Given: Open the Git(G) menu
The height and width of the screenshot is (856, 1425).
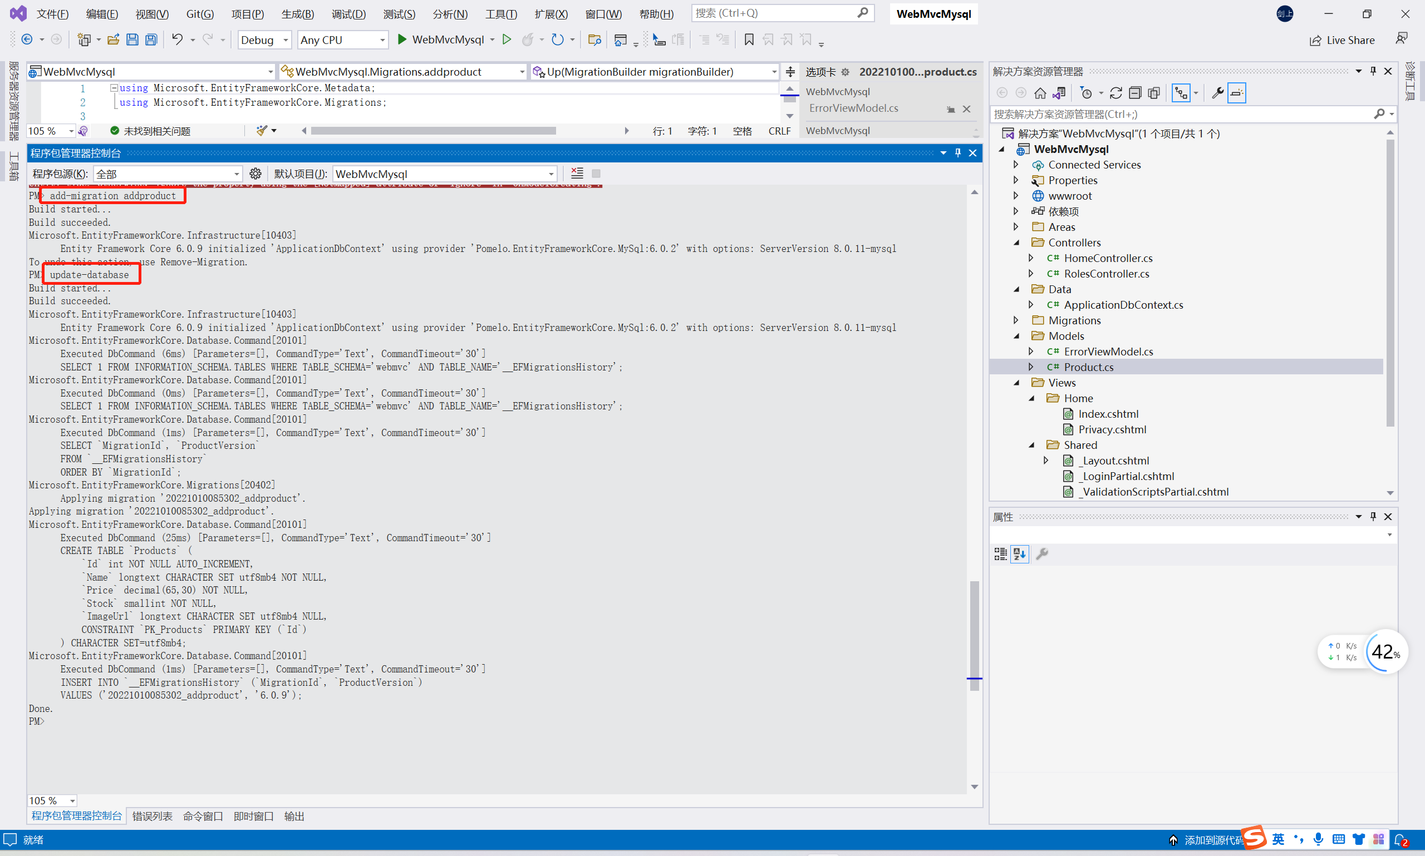Looking at the screenshot, I should click(x=200, y=14).
